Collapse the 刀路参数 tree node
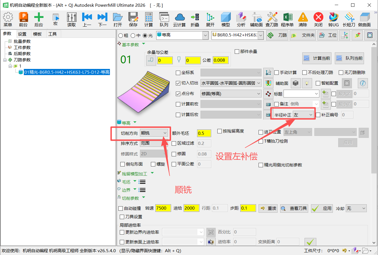The width and height of the screenshot is (378, 255). (5, 60)
